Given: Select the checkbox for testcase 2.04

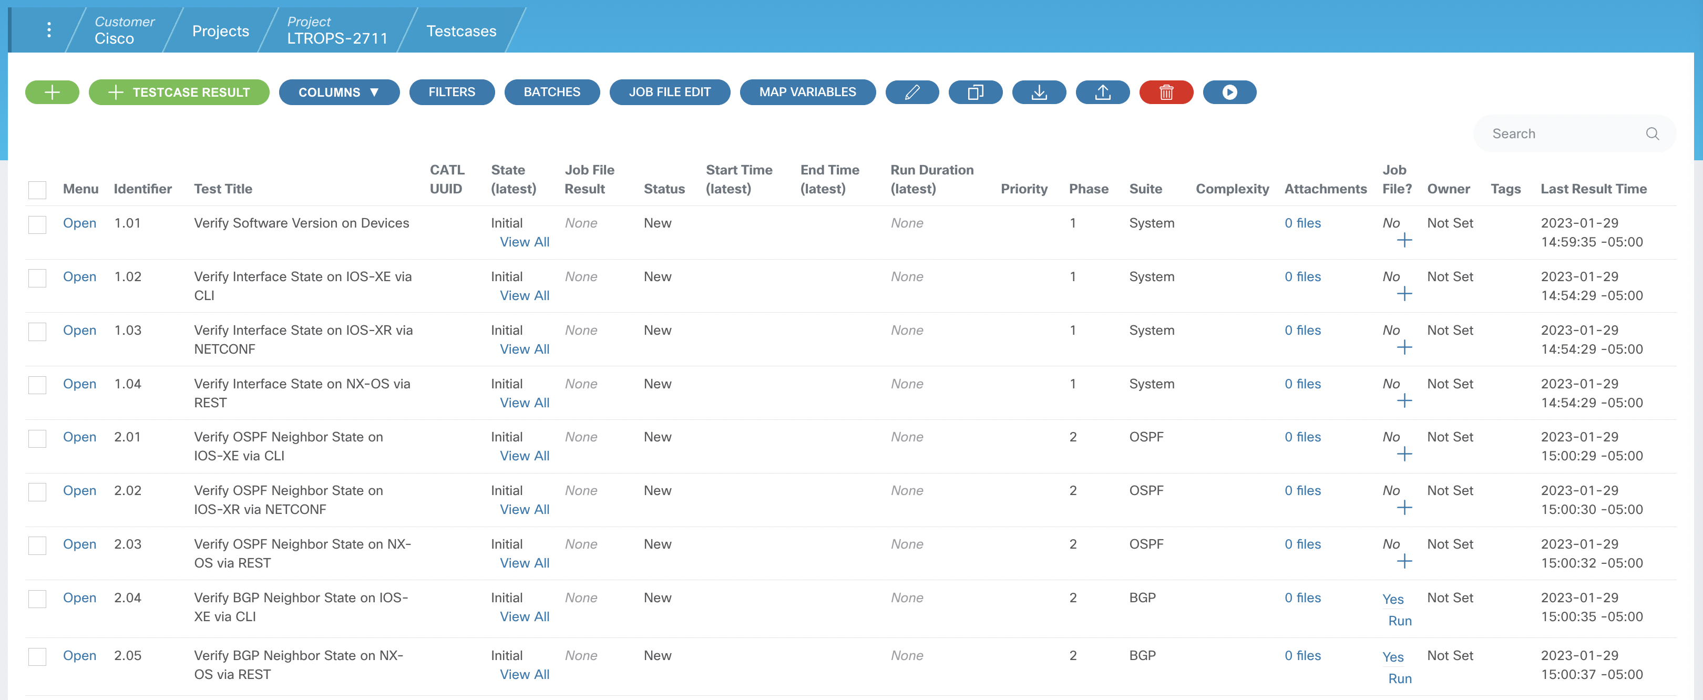Looking at the screenshot, I should click(38, 599).
